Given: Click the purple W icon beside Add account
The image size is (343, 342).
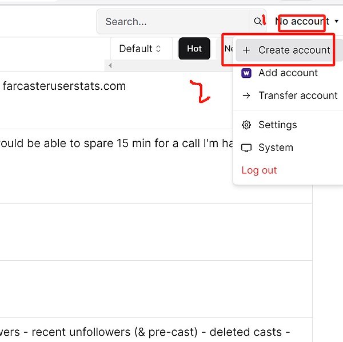Looking at the screenshot, I should [x=247, y=73].
